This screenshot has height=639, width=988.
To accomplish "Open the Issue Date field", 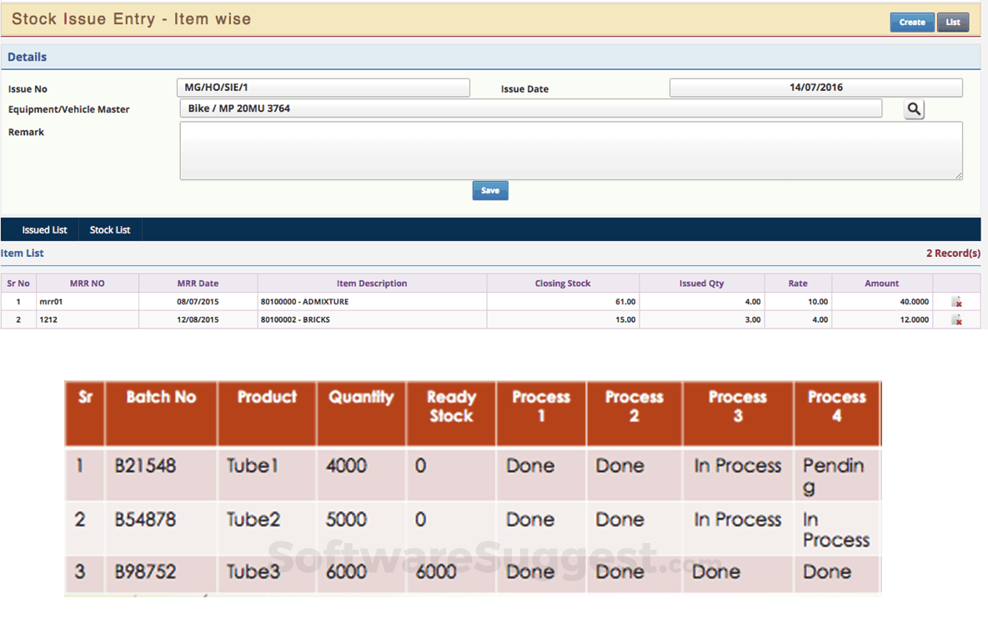I will point(816,88).
